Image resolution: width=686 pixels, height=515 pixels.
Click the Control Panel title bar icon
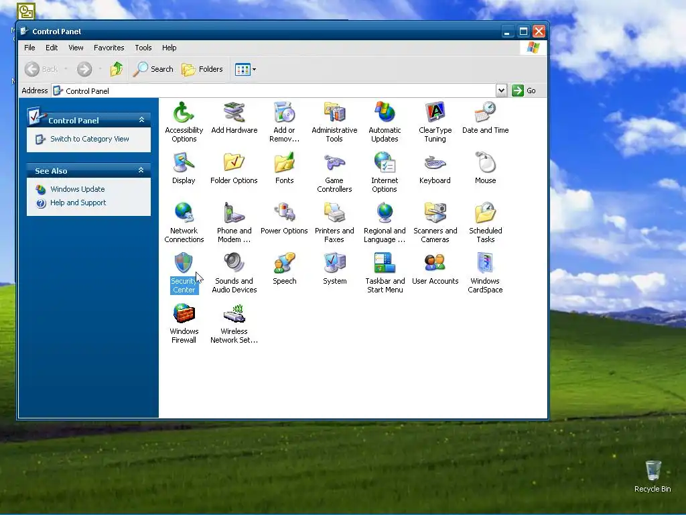point(25,31)
